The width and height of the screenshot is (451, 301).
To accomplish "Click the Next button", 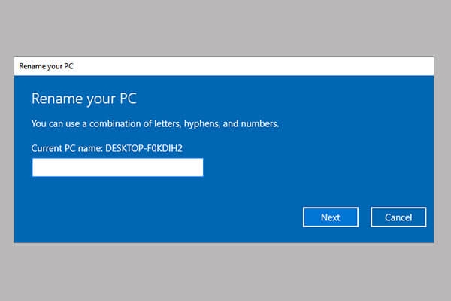I will (331, 217).
